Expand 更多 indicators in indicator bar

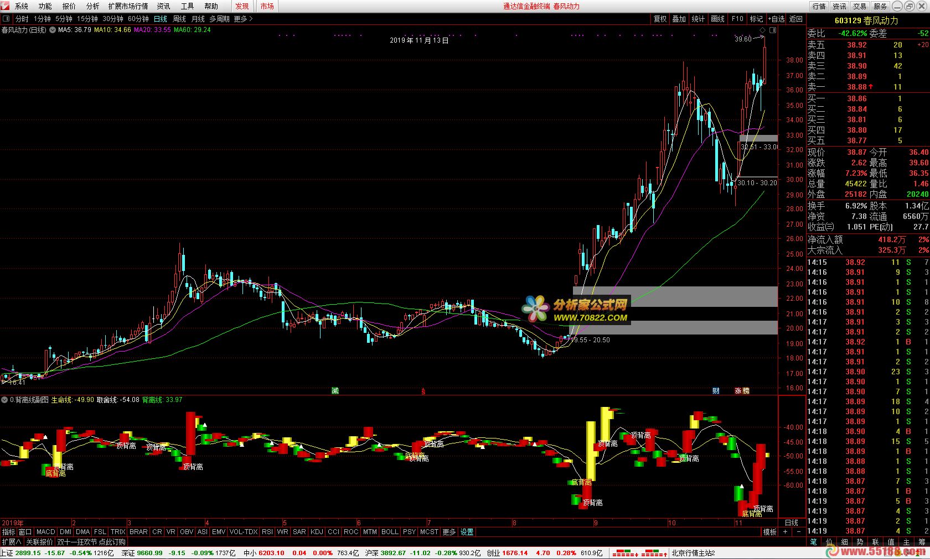tap(449, 532)
